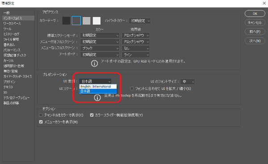Toggle フォントに合わせて UI を拡大/縮小 checkbox
The image size is (268, 164).
click(132, 88)
